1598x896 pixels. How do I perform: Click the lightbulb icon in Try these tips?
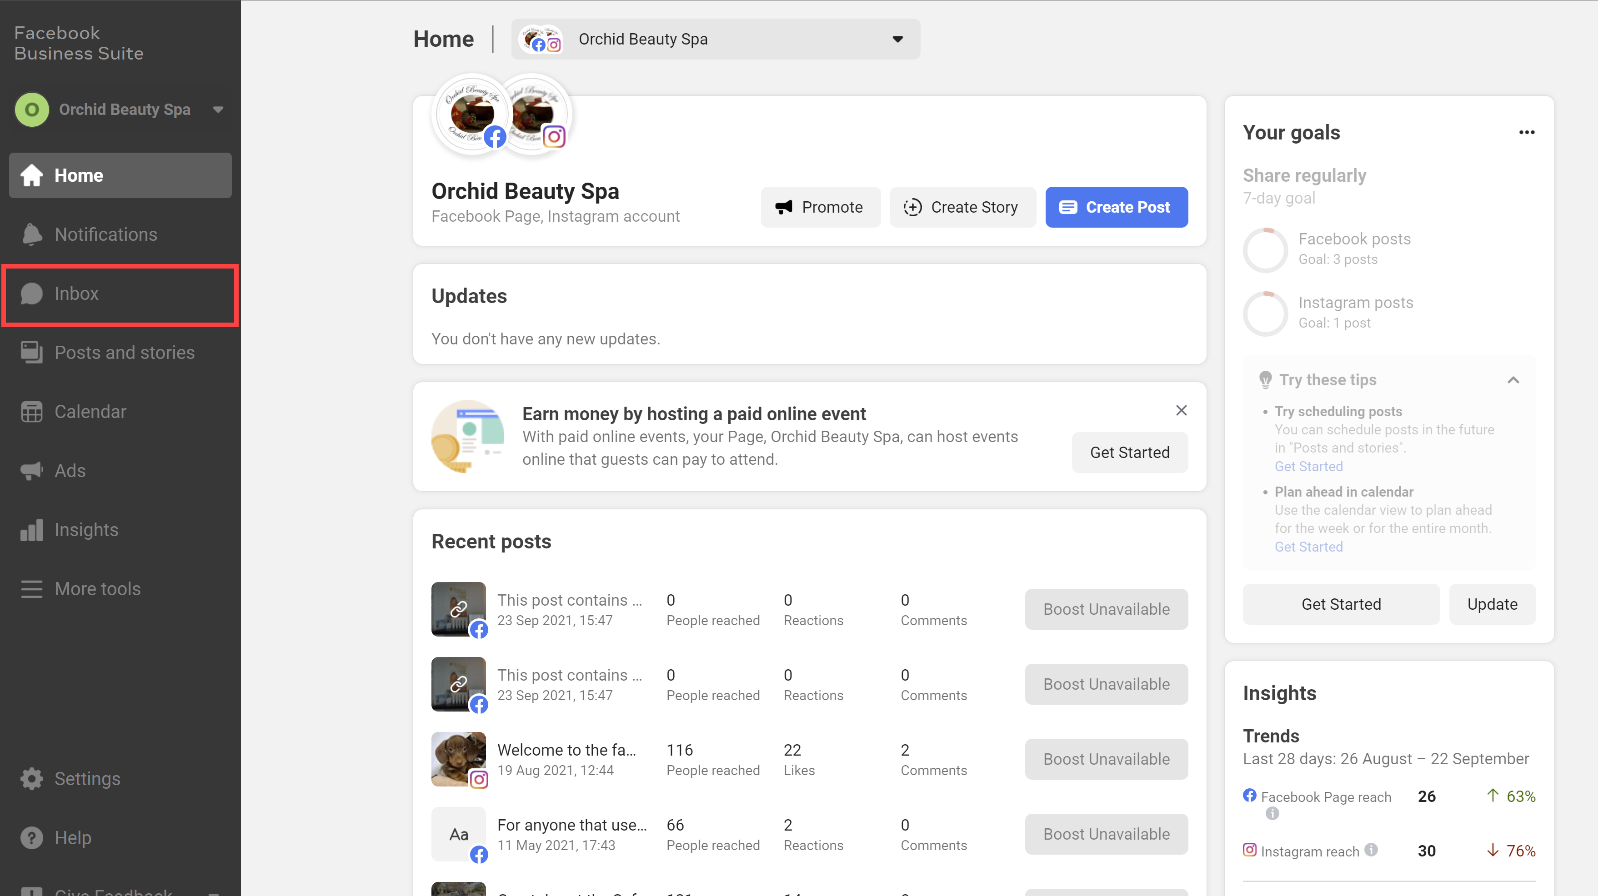coord(1266,379)
